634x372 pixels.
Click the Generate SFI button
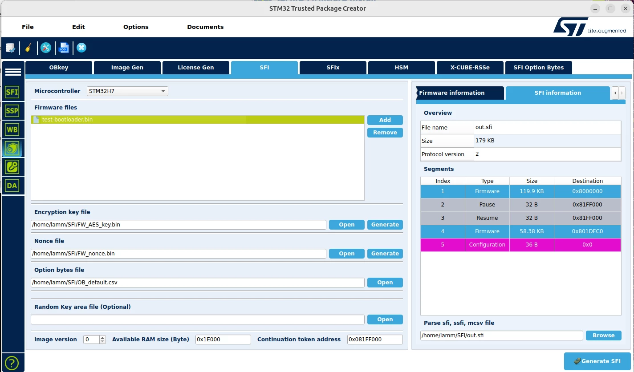click(x=597, y=361)
